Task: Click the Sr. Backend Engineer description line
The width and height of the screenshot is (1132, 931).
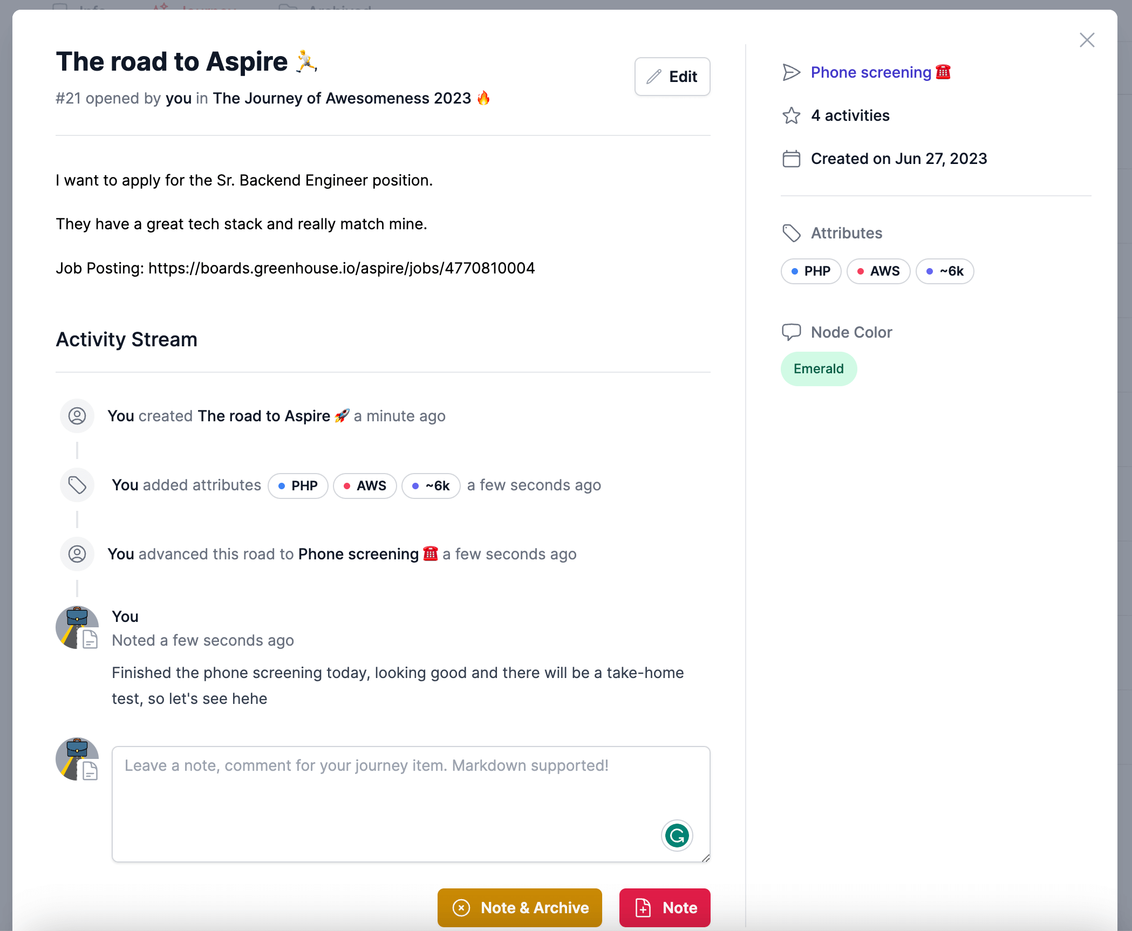Action: point(244,180)
